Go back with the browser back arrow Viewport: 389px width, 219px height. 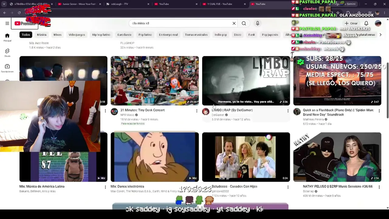point(5,12)
